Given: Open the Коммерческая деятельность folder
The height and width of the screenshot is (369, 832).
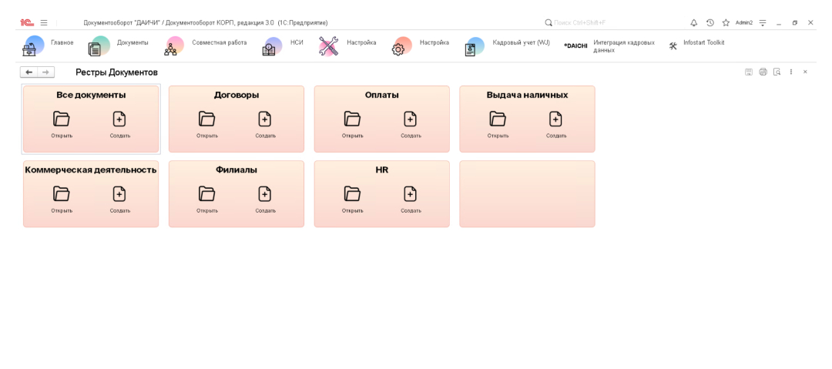Looking at the screenshot, I should (62, 194).
